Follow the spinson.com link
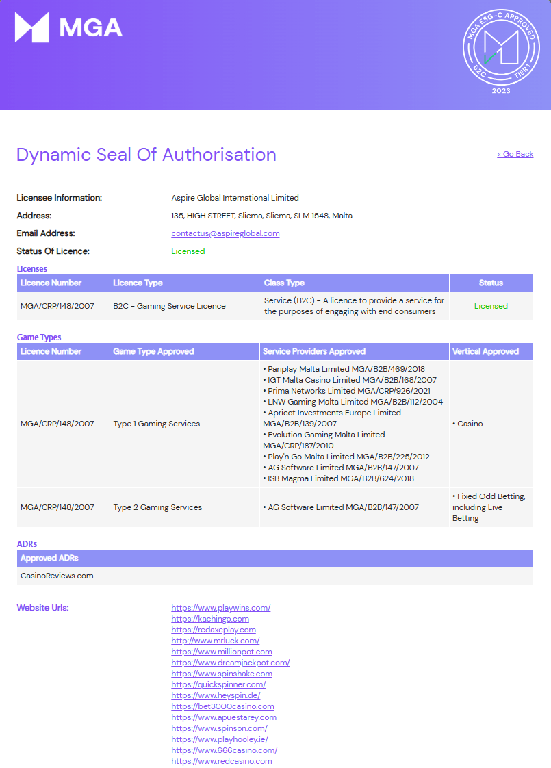Screen dimensions: 551x768 coord(220,728)
